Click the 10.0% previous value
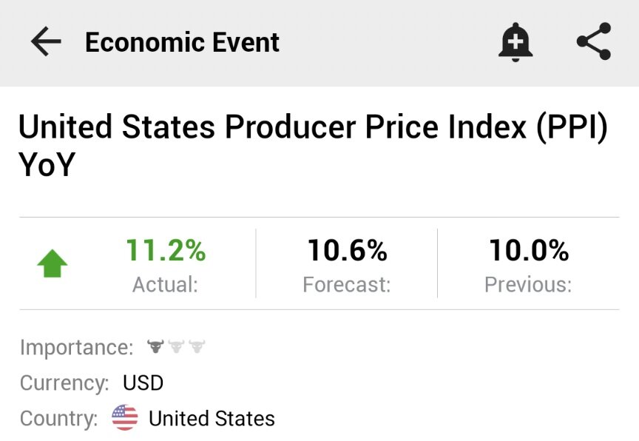This screenshot has height=441, width=639. pos(528,251)
